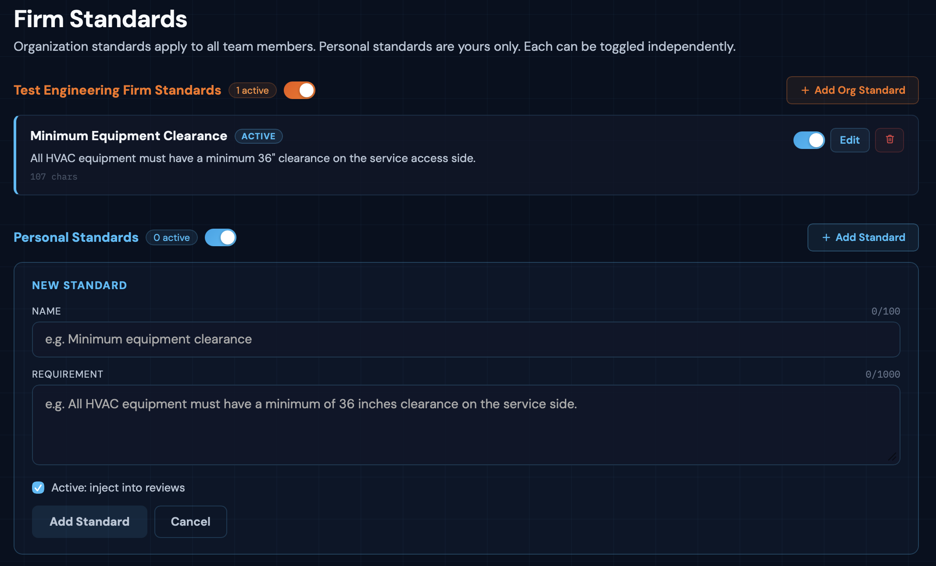Submit form with bottom Add Standard button
Screen dimensions: 936x566
tap(89, 522)
